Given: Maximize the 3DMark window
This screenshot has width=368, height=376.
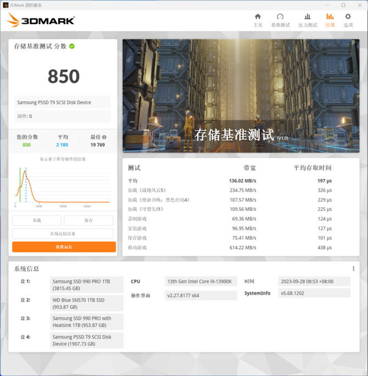Looking at the screenshot, I should click(343, 5).
